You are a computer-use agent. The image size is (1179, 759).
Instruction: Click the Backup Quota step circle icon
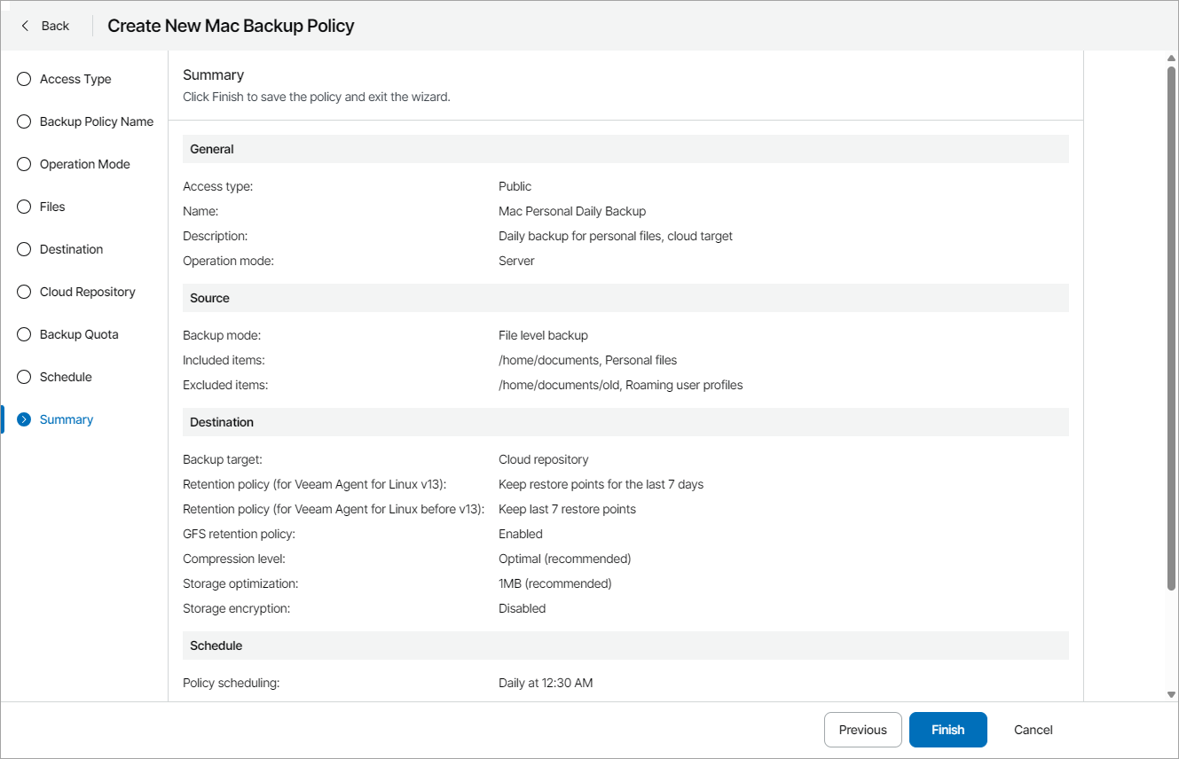click(x=24, y=334)
